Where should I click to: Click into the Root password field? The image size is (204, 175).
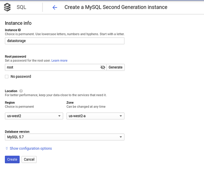[52, 67]
